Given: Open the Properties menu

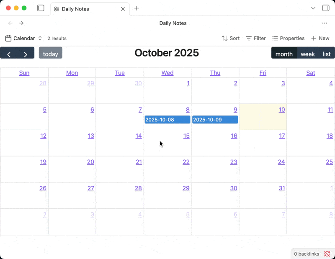Looking at the screenshot, I should click(288, 38).
